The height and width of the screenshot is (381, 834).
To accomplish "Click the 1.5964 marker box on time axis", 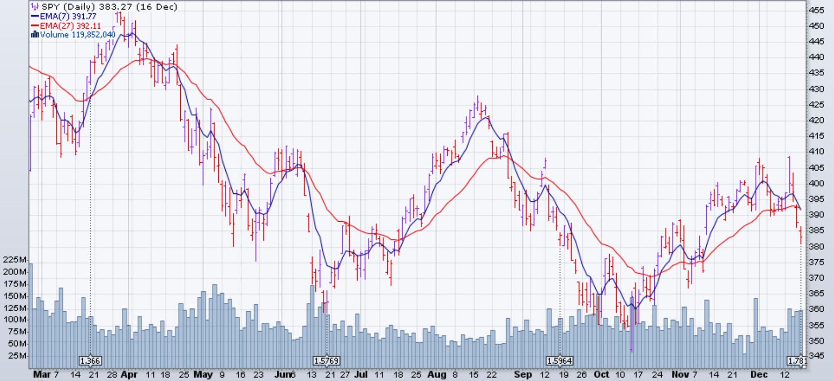I will click(x=560, y=361).
